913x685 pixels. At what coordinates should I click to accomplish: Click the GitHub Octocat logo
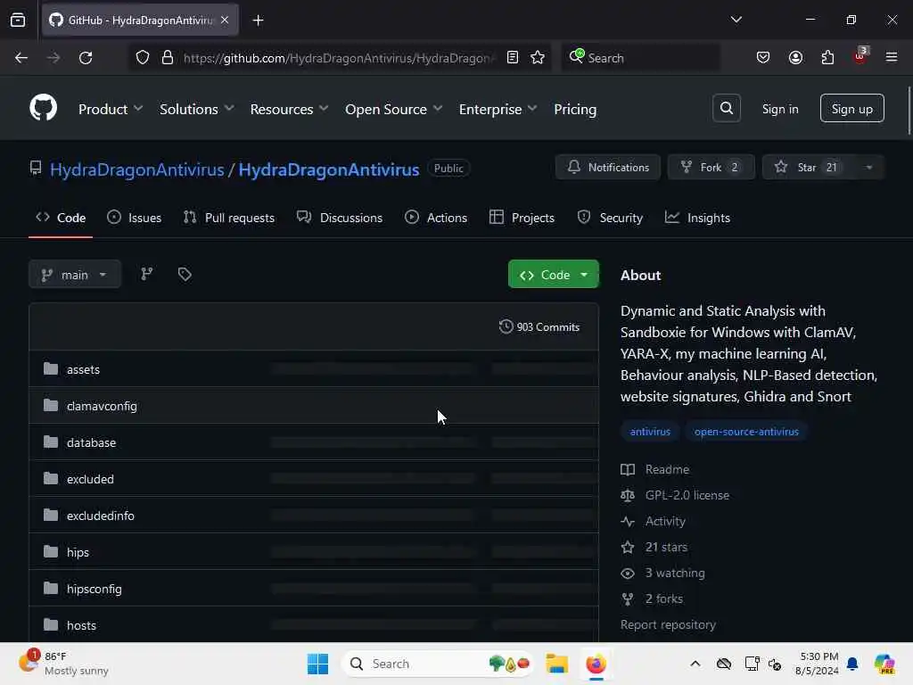tap(43, 108)
